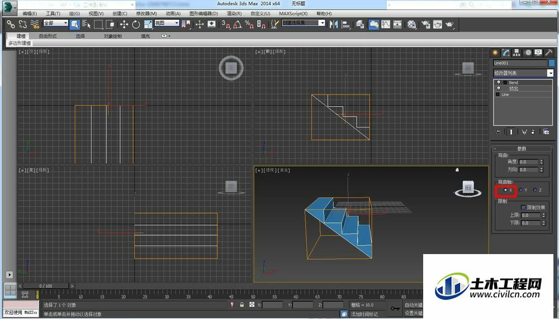This screenshot has height=319, width=559.
Task: Toggle the Show End Result button
Action: pos(511,132)
